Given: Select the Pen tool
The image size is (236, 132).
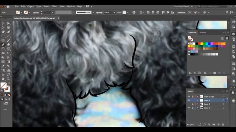Looking at the screenshot, I should pos(3,32).
